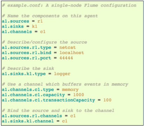Select the r1 sources value
Image resolution: width=145 pixels, height=127 pixels.
(40, 21)
